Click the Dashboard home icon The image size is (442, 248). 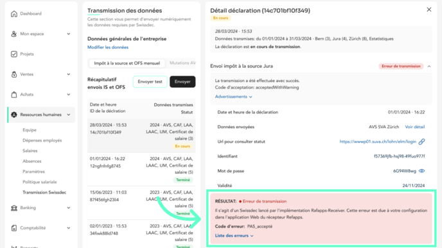[x=14, y=14]
